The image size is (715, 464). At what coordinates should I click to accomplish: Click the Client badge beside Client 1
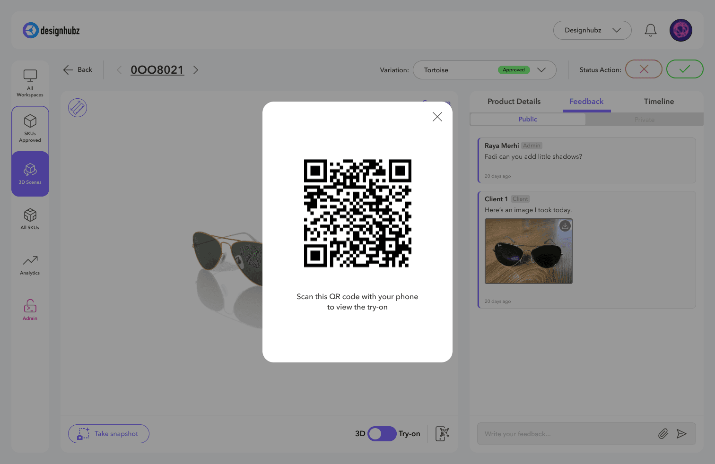point(520,199)
